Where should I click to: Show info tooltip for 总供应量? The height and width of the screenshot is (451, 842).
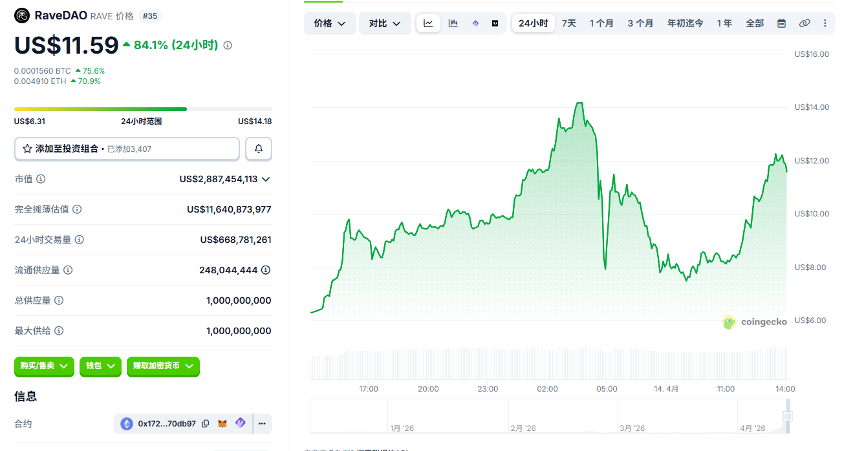pos(59,300)
